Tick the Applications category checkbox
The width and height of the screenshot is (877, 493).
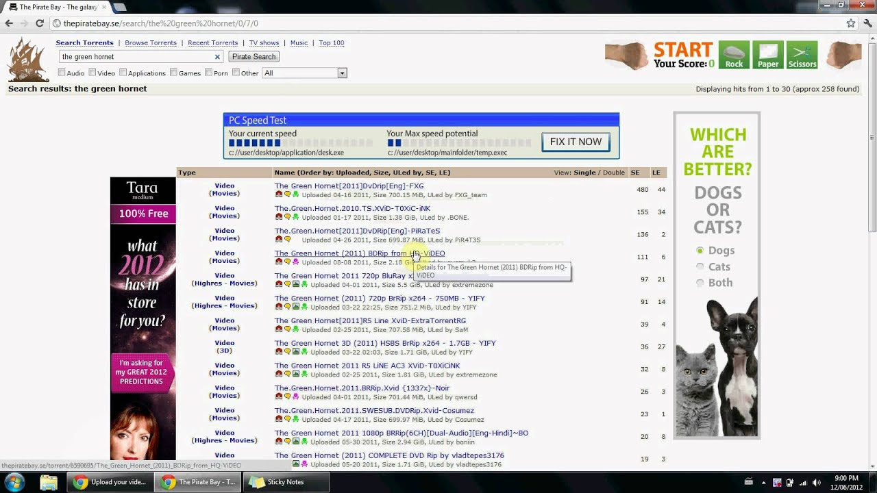click(x=123, y=73)
